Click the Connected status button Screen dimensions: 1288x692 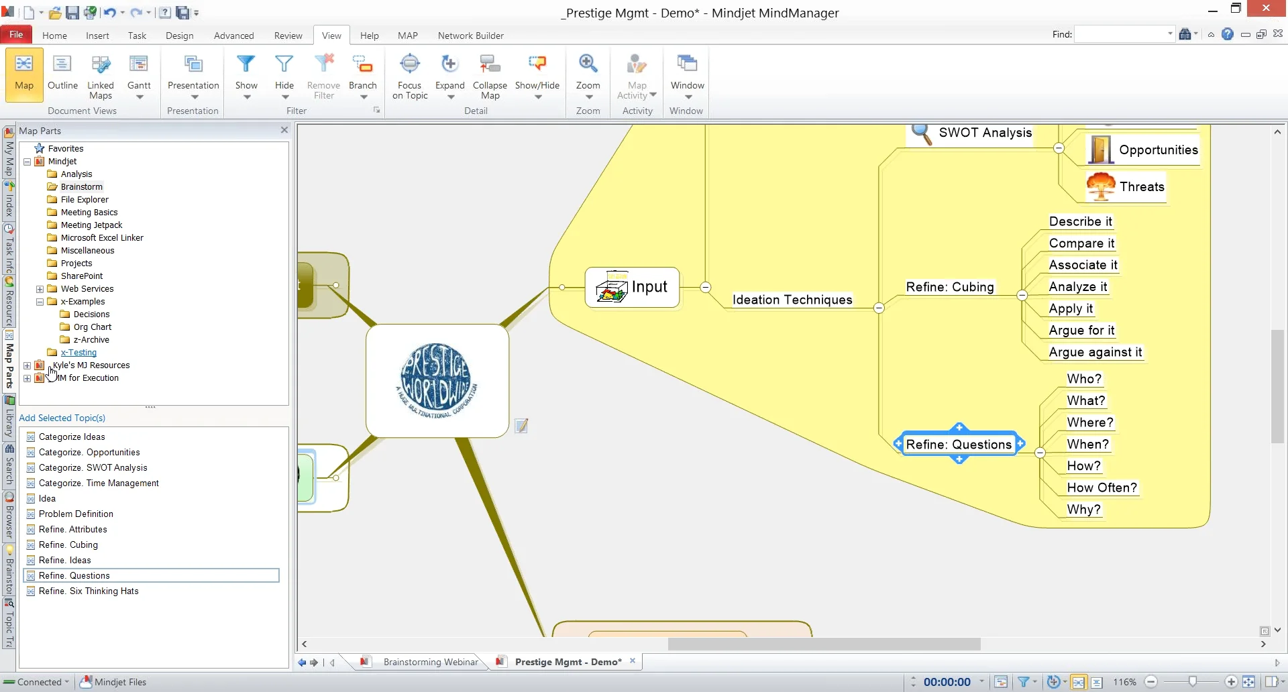(36, 682)
